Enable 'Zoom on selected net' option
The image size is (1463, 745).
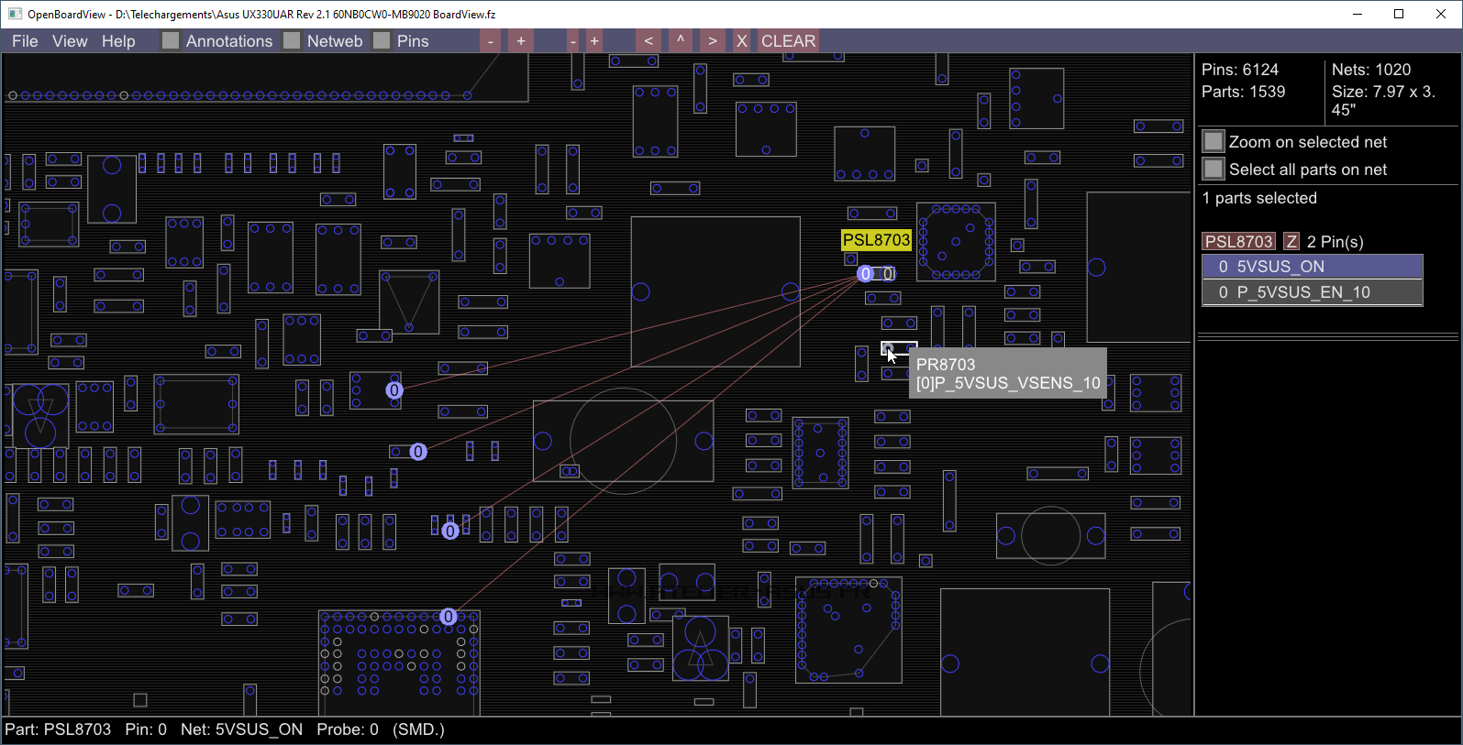[x=1214, y=142]
